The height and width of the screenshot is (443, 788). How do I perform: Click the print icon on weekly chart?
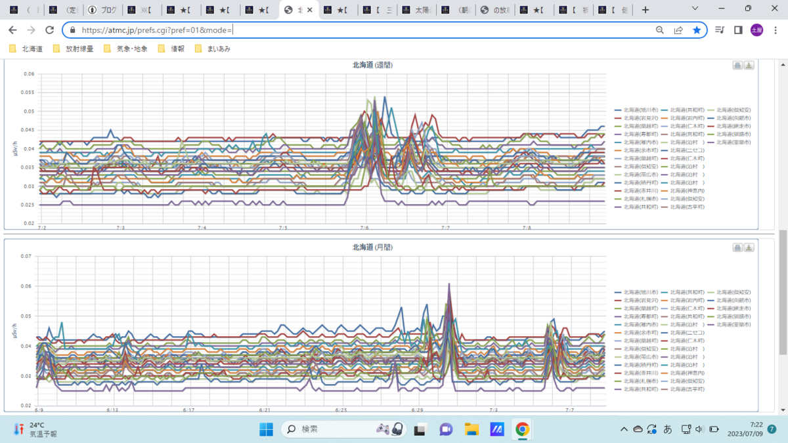click(x=737, y=65)
